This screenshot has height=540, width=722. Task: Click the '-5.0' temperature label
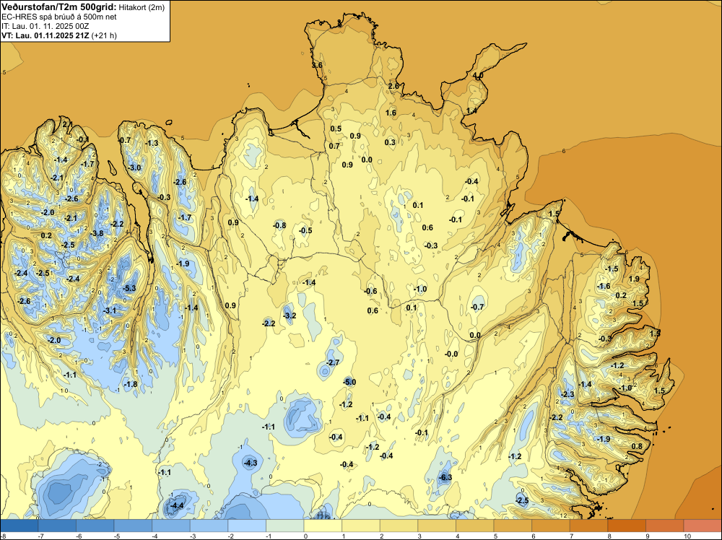pyautogui.click(x=349, y=382)
